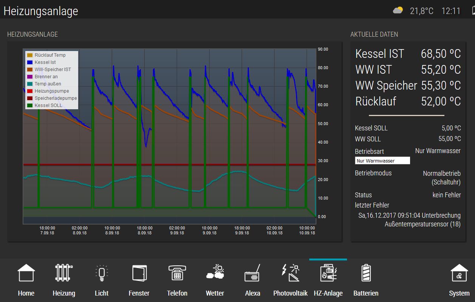Click the Heizungsanlage page title

tap(41, 11)
